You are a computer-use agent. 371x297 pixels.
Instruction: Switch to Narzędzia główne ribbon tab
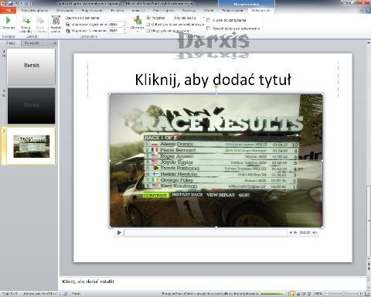[x=35, y=11]
